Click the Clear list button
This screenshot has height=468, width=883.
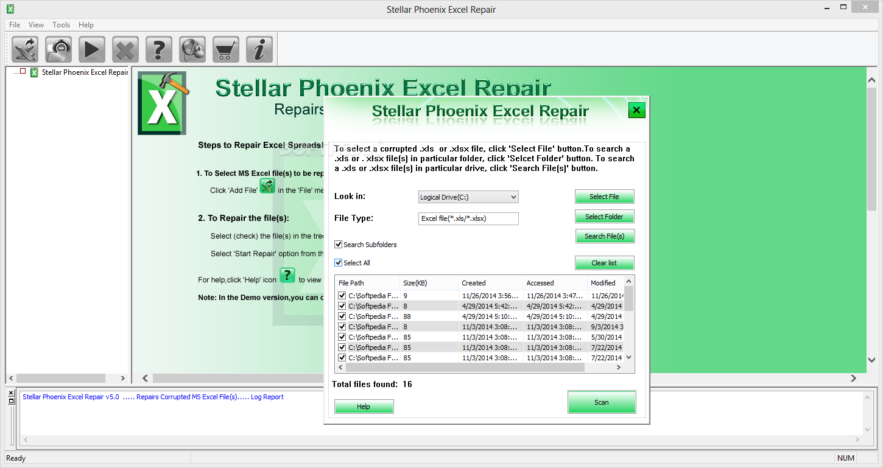point(604,263)
